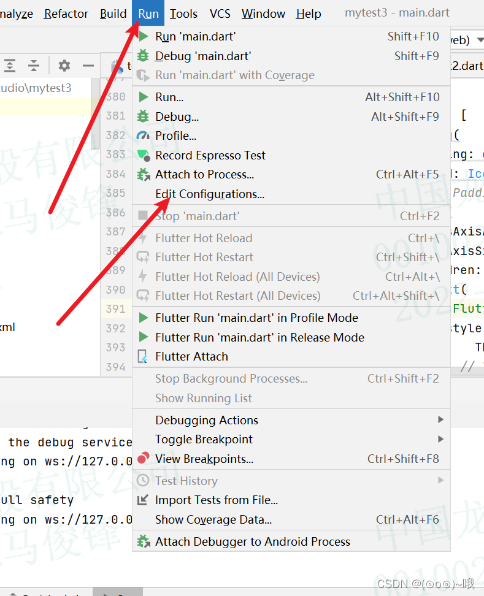The height and width of the screenshot is (596, 484).
Task: Select Profile... from the Run menu
Action: (291, 136)
